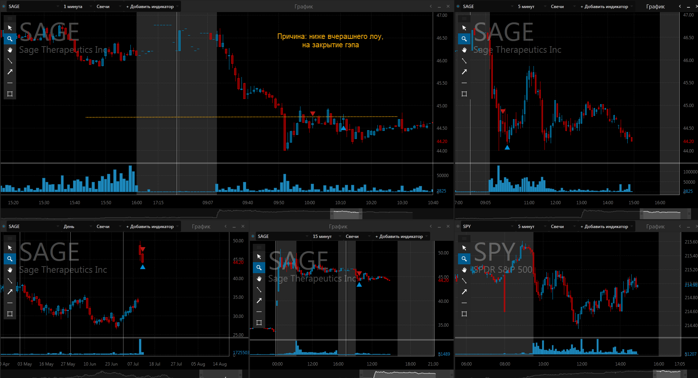Activate zoom magnifier in top-right SAGE 5-minute chart

464,39
